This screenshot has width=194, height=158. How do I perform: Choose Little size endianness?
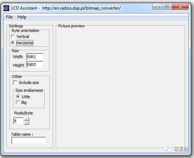18,97
